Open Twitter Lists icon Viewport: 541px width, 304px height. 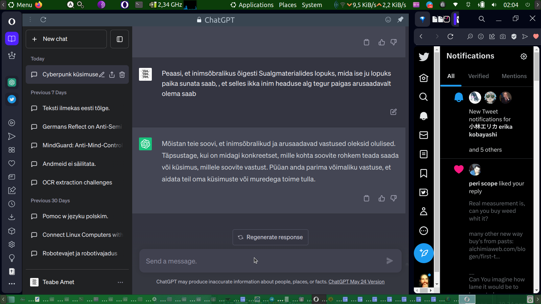coord(424,154)
